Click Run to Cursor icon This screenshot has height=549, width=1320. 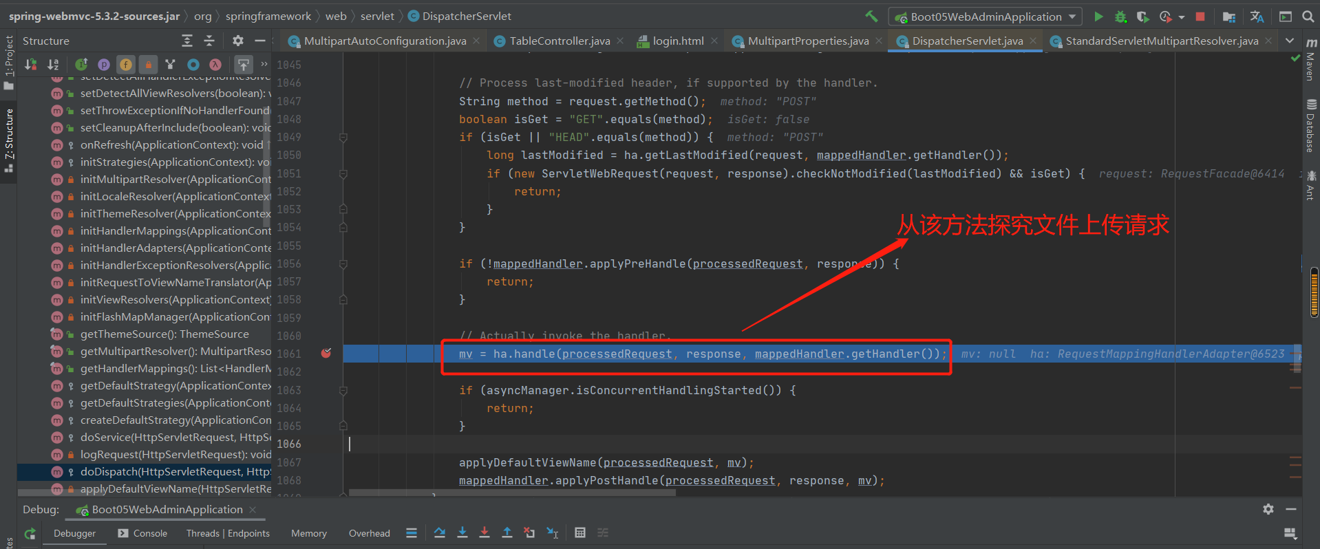point(552,532)
